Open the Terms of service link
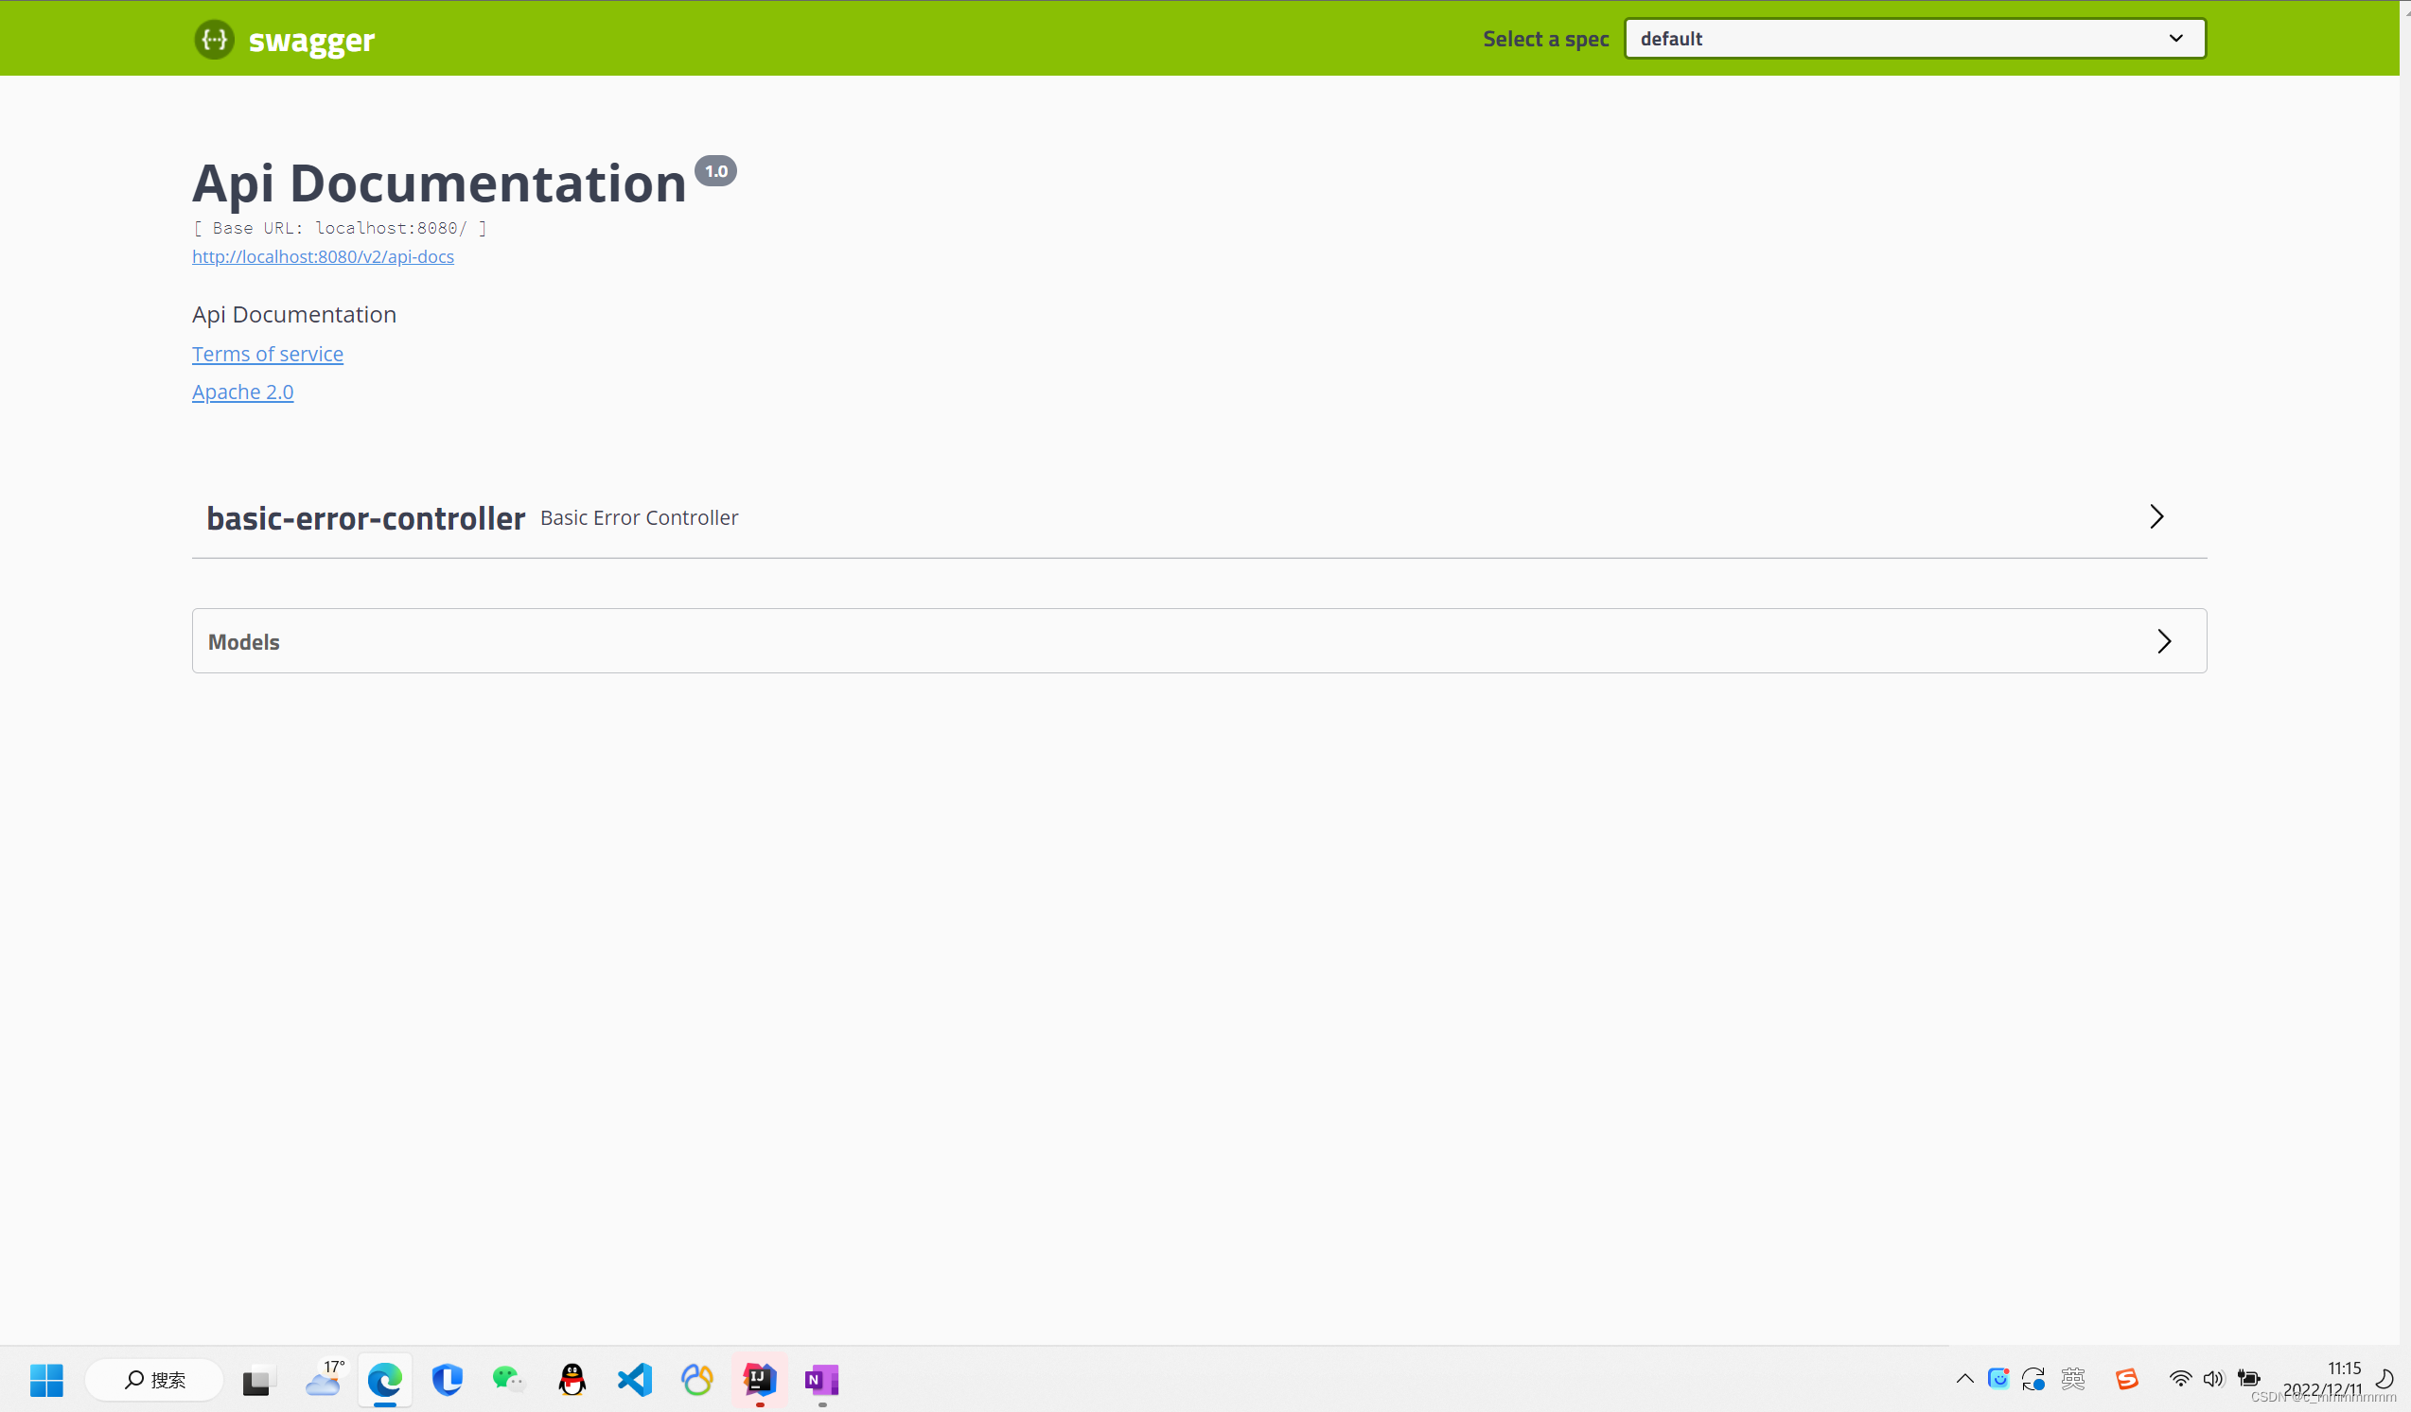This screenshot has height=1412, width=2411. (x=267, y=354)
